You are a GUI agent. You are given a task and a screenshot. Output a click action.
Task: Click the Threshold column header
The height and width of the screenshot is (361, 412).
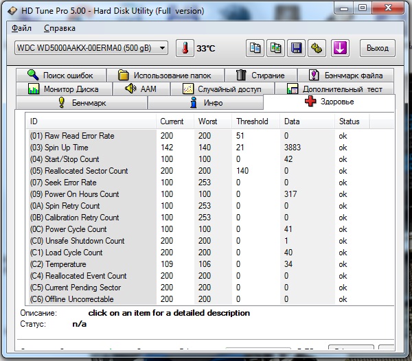[255, 121]
